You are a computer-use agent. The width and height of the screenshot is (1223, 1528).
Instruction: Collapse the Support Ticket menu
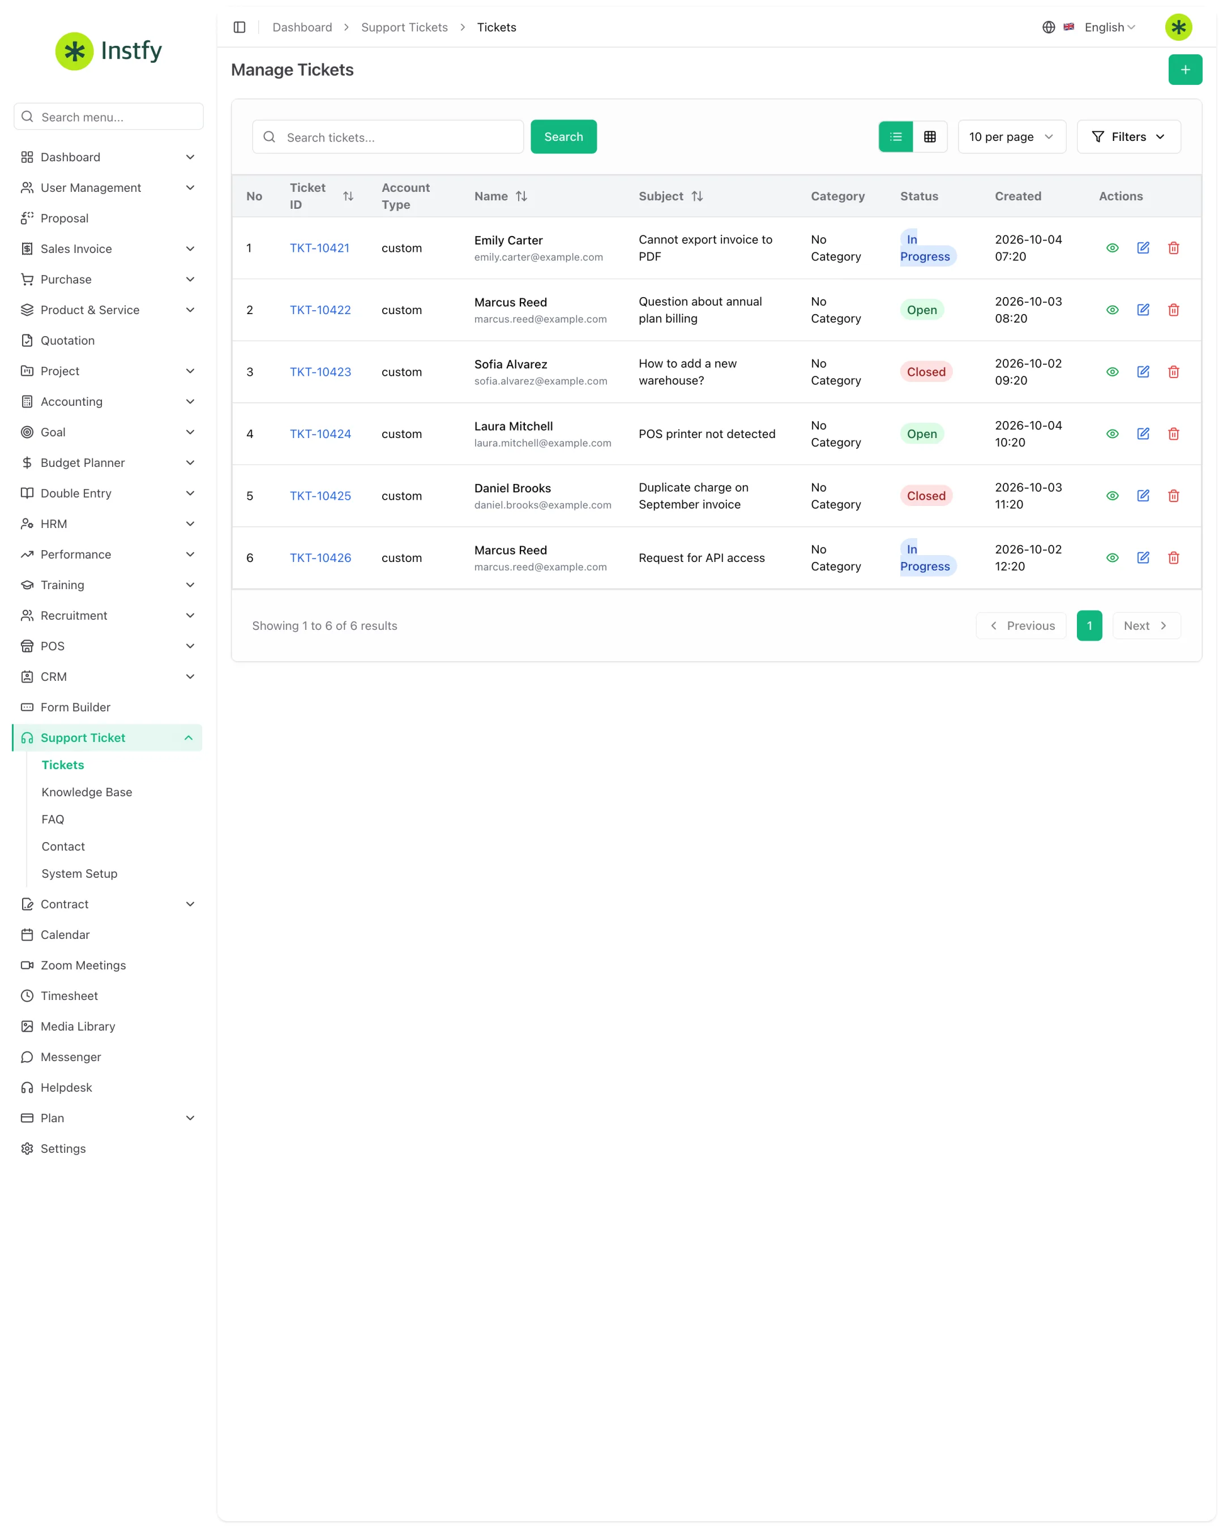click(108, 738)
